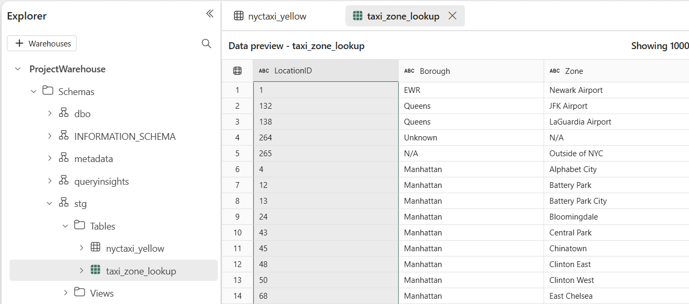
Task: Collapse the stg schema chevron
Action: tap(50, 203)
